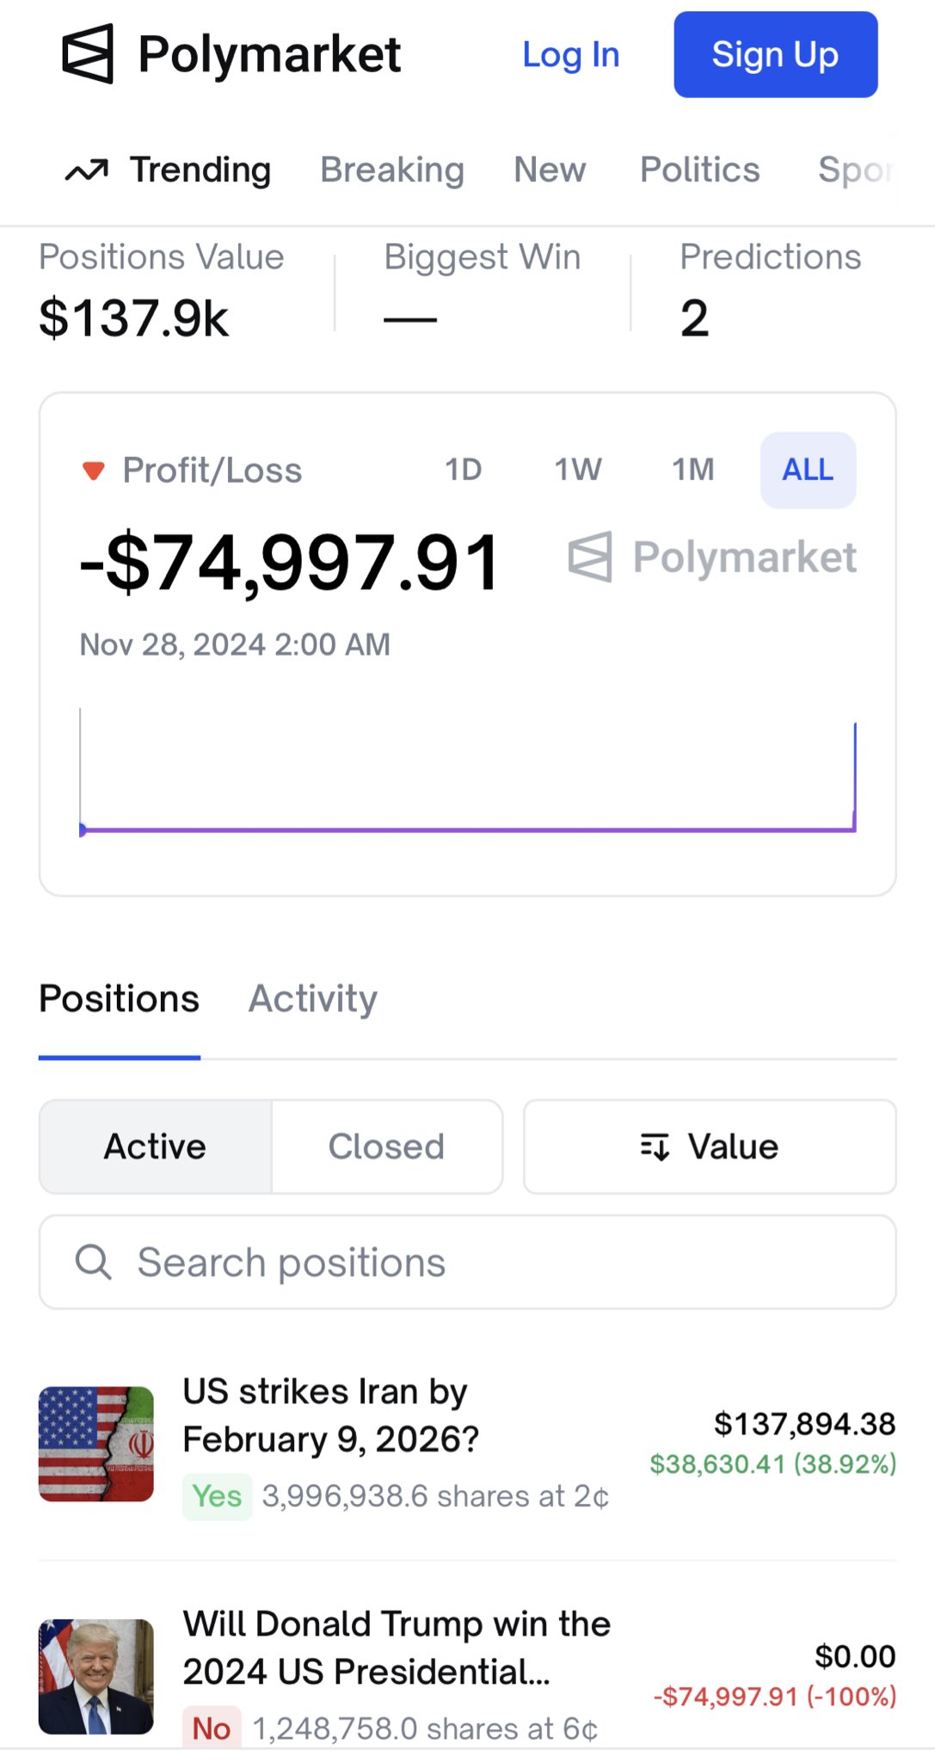The image size is (935, 1762).
Task: Open the Politics category tab
Action: (x=700, y=170)
